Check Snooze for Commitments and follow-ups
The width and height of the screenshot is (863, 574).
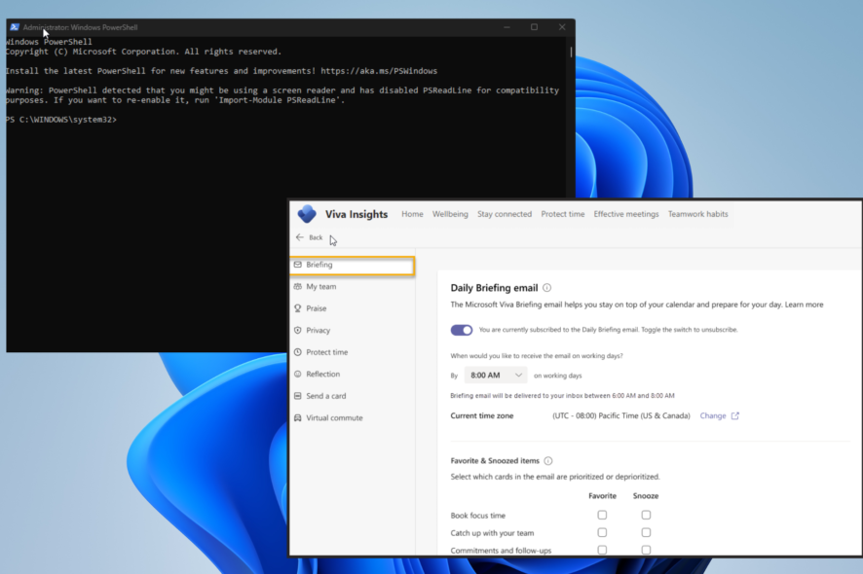click(646, 550)
